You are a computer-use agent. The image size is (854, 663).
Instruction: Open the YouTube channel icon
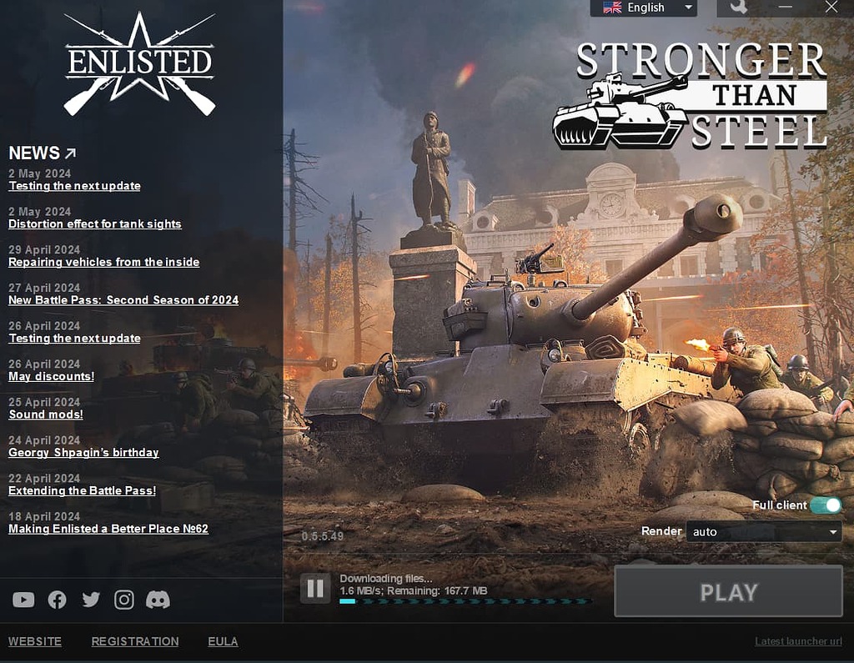point(23,600)
